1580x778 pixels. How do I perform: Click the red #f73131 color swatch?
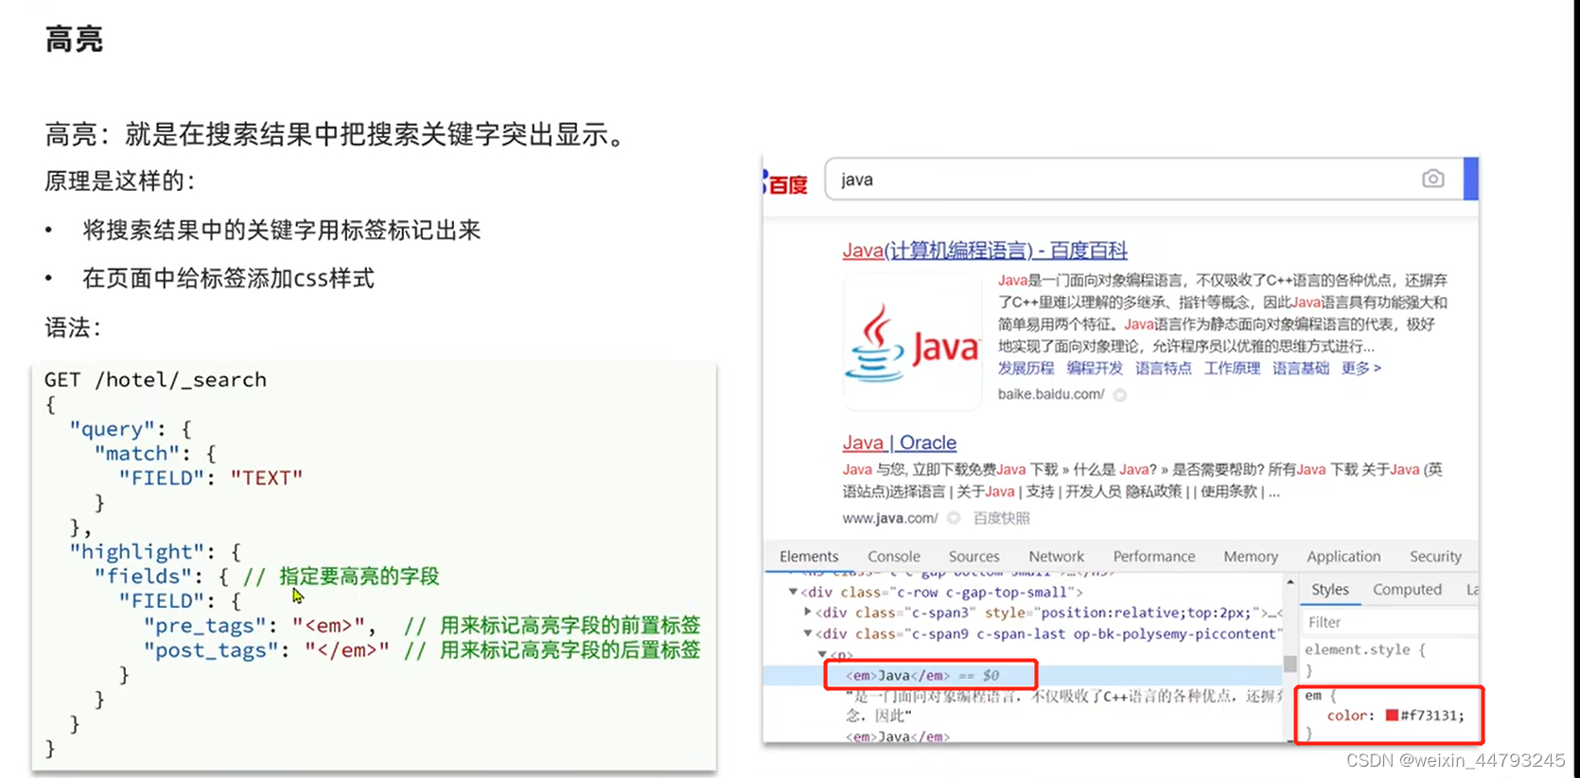(x=1392, y=716)
